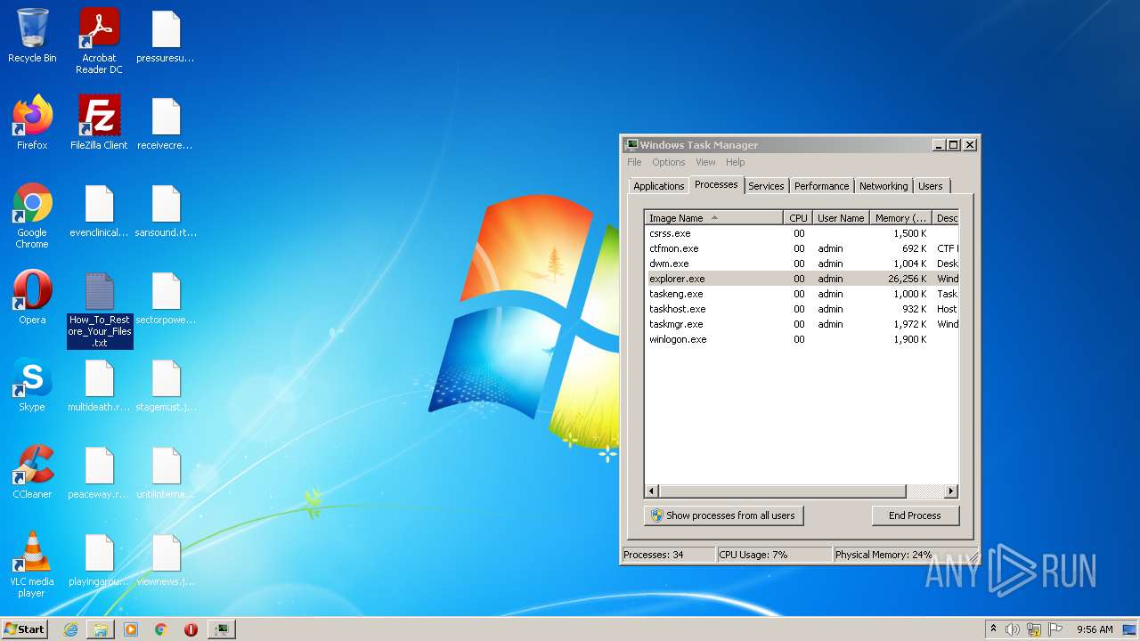
Task: Maximize the Windows Task Manager window
Action: click(953, 145)
